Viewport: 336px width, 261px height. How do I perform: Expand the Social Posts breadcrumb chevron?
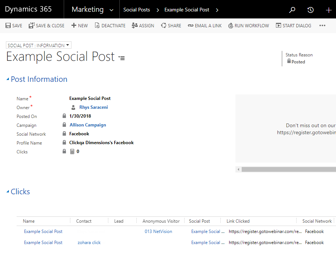158,10
